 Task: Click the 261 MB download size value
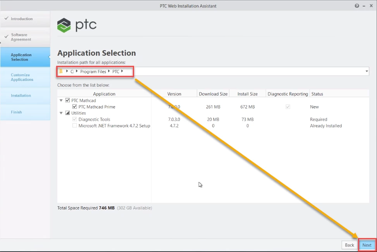coord(213,107)
